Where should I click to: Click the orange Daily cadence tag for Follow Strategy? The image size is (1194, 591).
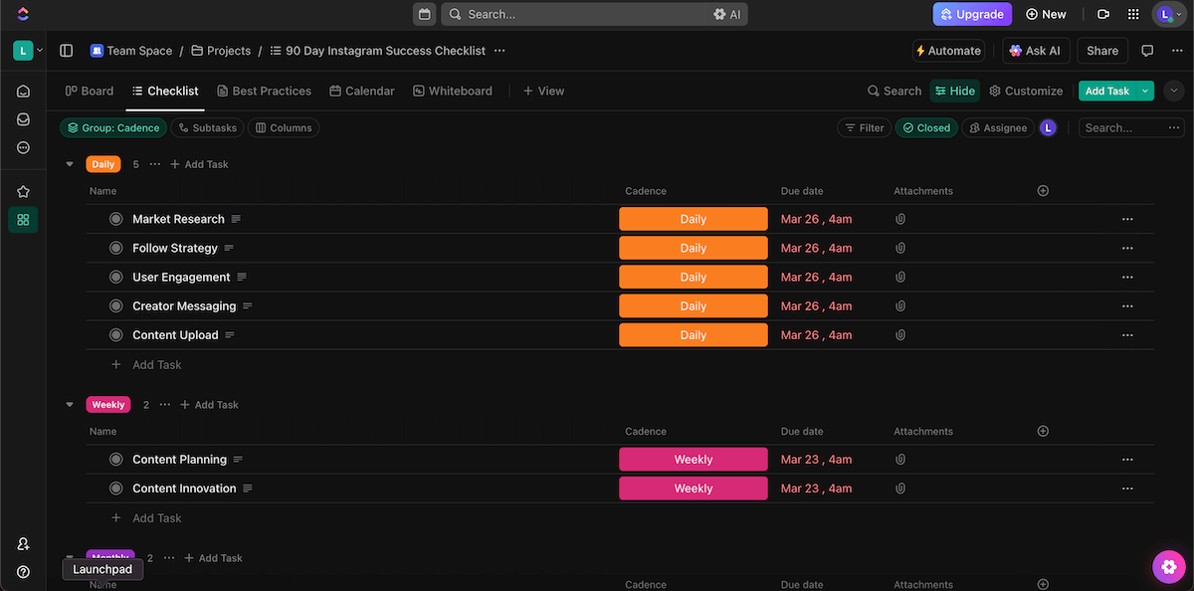pos(693,248)
